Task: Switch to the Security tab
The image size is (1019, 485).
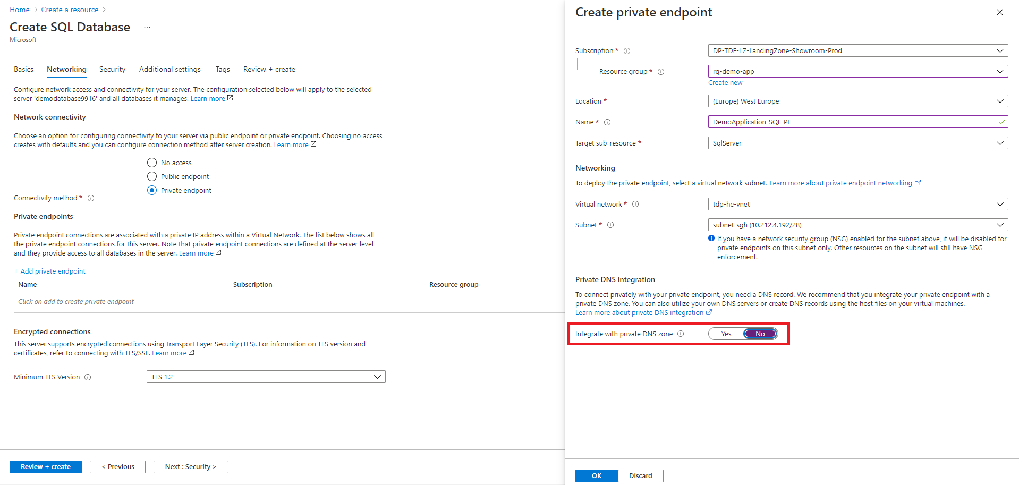Action: point(112,69)
